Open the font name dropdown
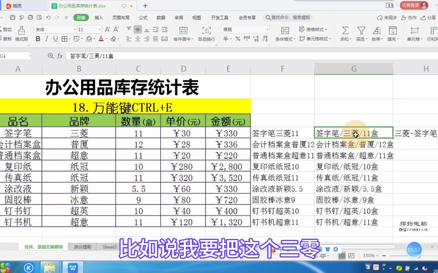 coord(54,29)
